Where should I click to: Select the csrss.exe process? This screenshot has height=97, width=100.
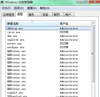click(14, 32)
